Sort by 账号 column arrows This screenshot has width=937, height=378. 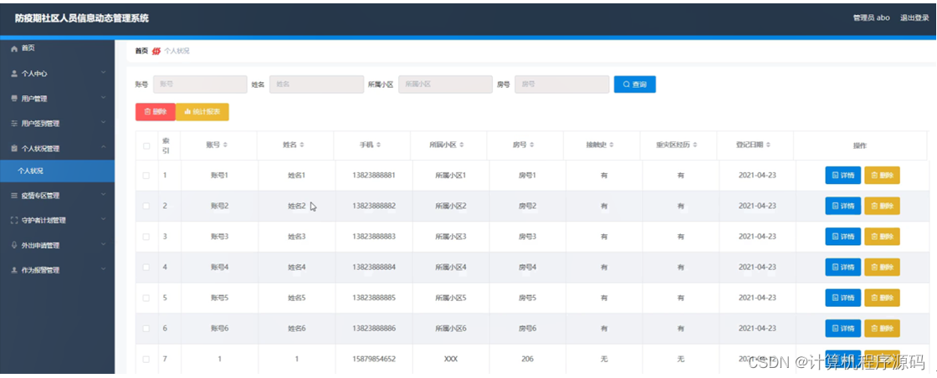pos(225,146)
